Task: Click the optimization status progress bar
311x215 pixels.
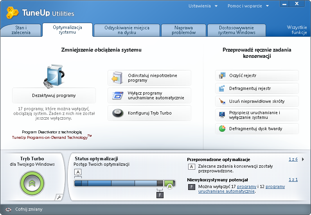Action: tap(125, 183)
